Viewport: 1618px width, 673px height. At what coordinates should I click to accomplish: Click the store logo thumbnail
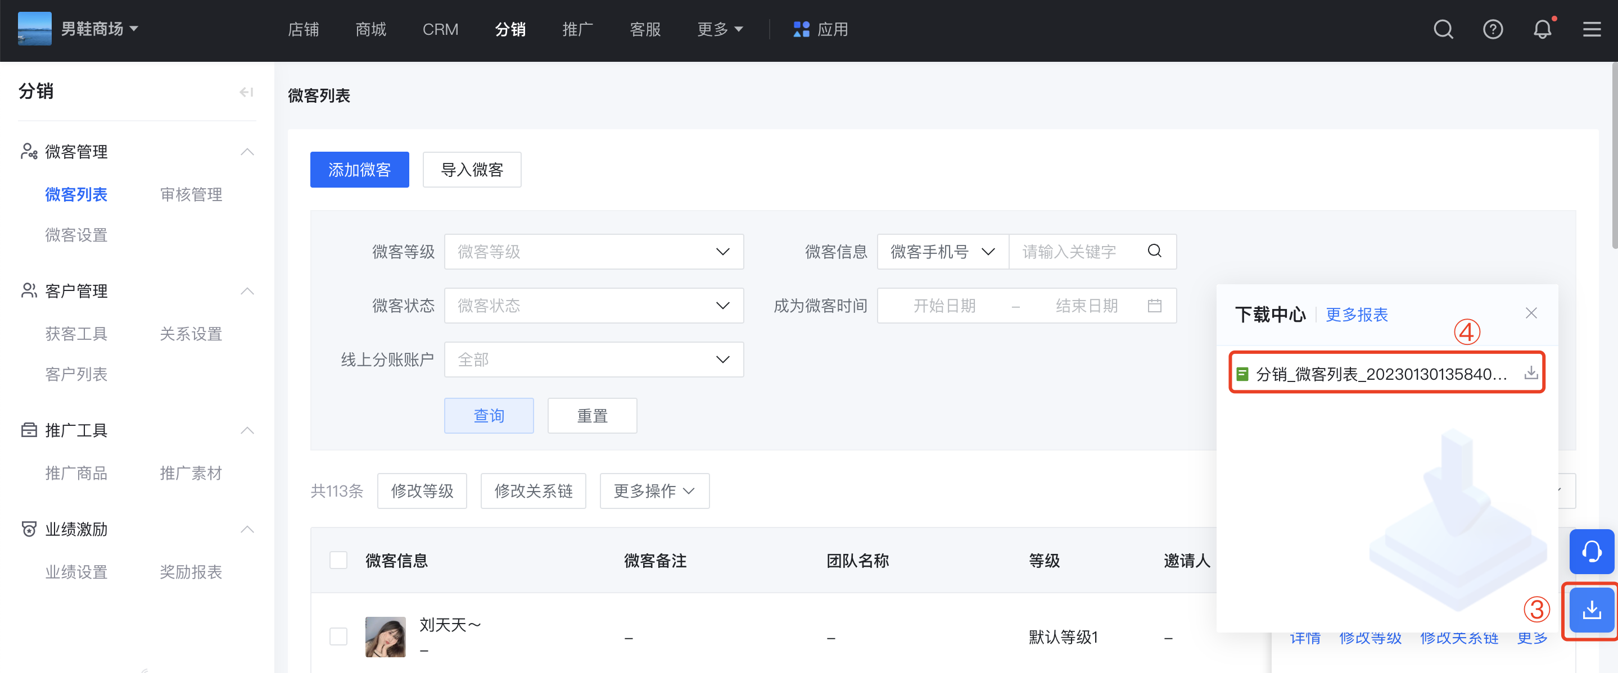34,29
